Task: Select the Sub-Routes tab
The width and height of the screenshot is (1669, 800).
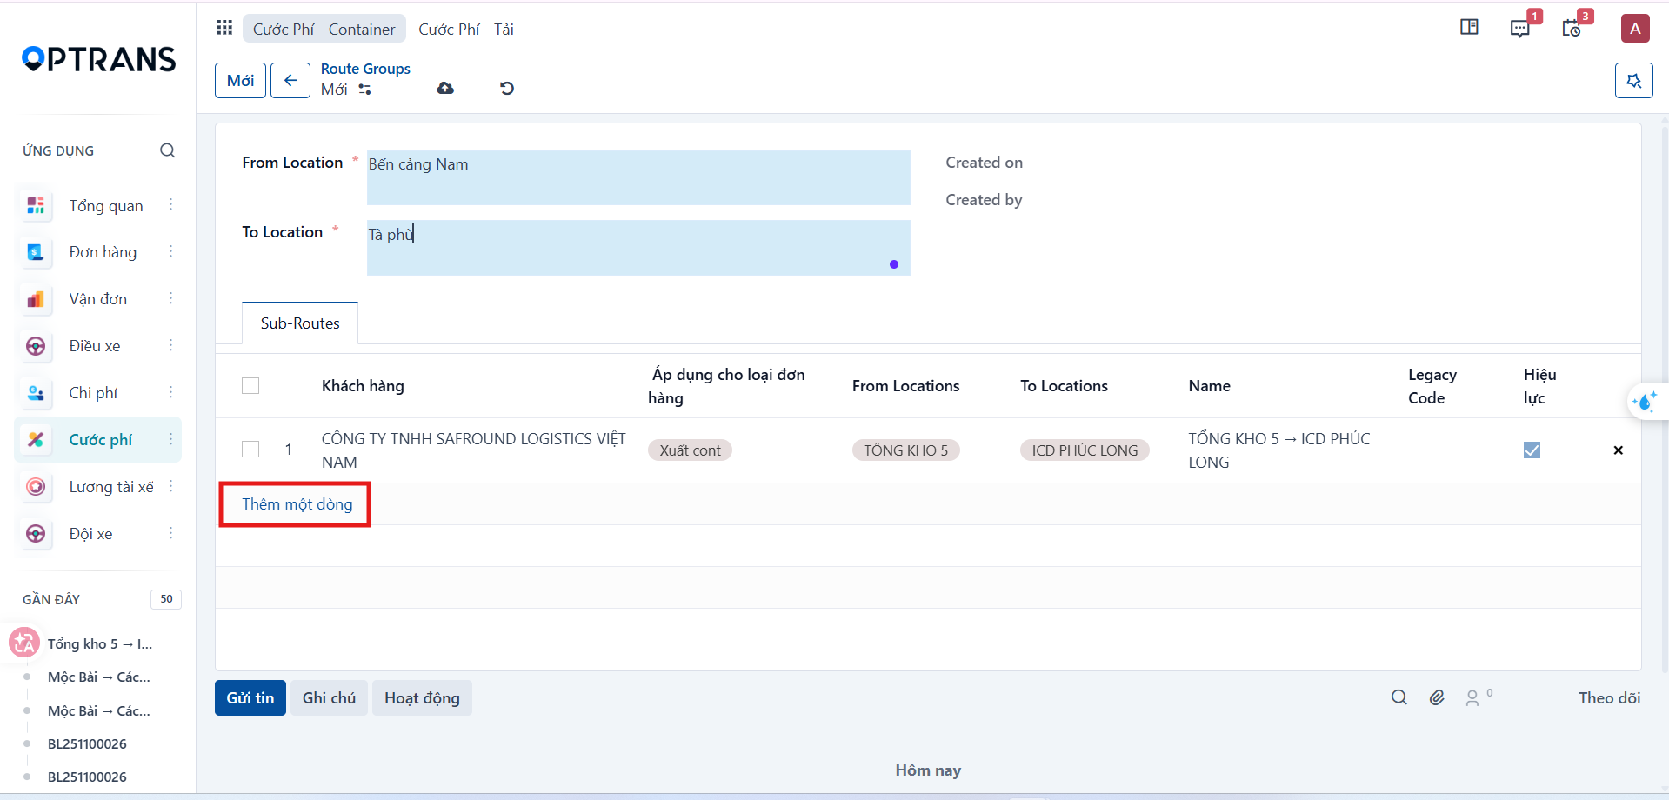Action: pyautogui.click(x=300, y=323)
